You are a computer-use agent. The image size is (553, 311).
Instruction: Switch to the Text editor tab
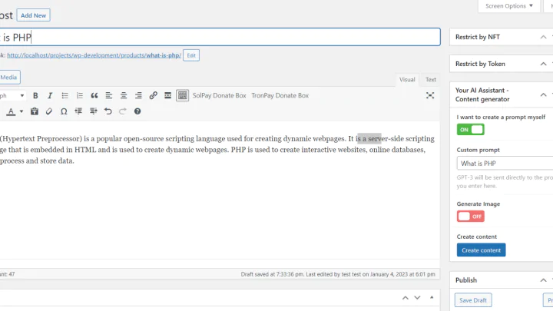click(x=431, y=79)
